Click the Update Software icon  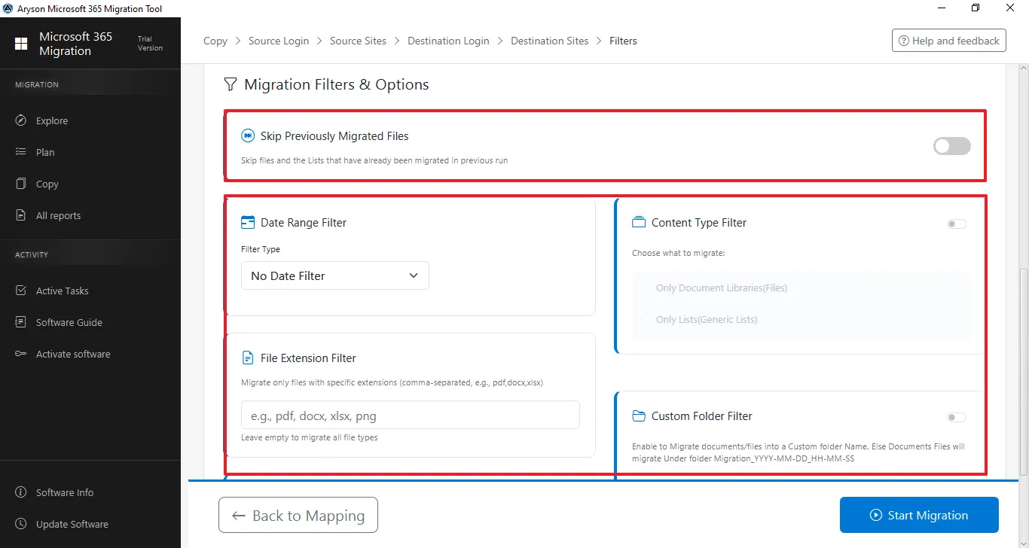coord(21,524)
